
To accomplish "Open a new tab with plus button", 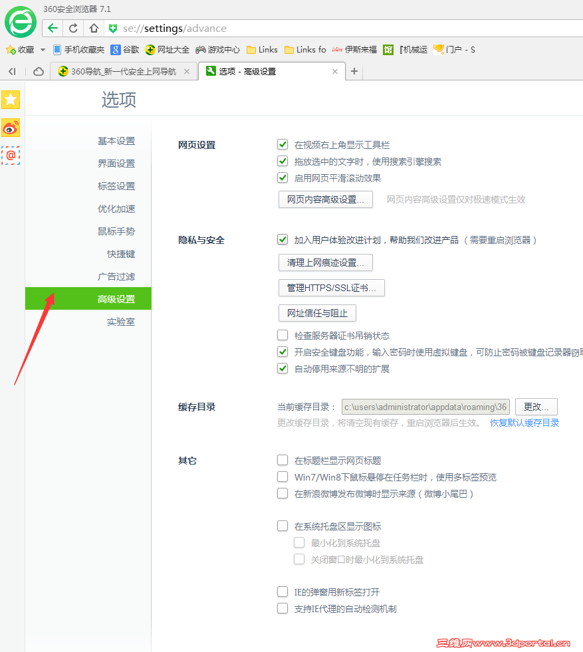I will (x=354, y=72).
